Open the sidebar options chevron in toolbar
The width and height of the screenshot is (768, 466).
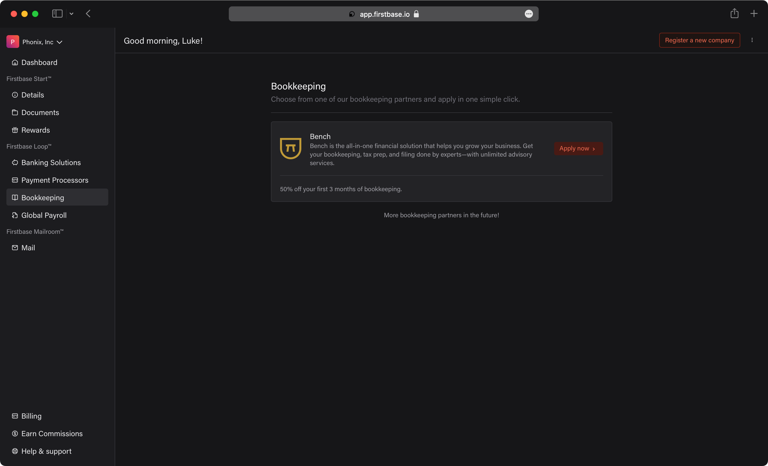click(71, 14)
